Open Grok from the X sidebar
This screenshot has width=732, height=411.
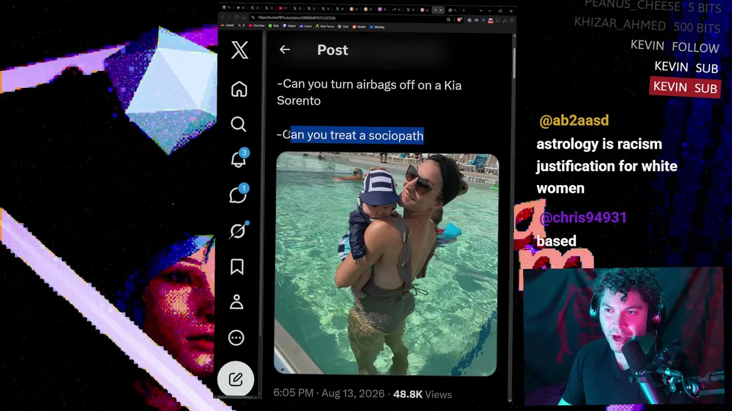pyautogui.click(x=238, y=231)
